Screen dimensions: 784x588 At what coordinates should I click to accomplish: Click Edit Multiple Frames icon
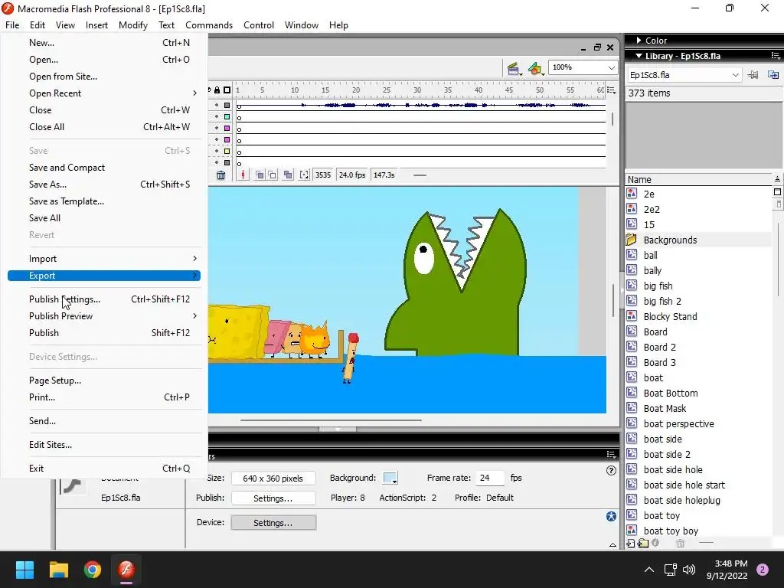(x=288, y=175)
